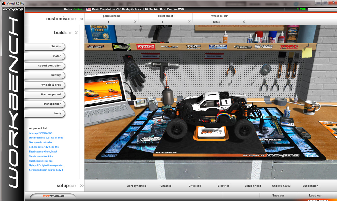
Task: Select the speed controller category
Action: 45,66
